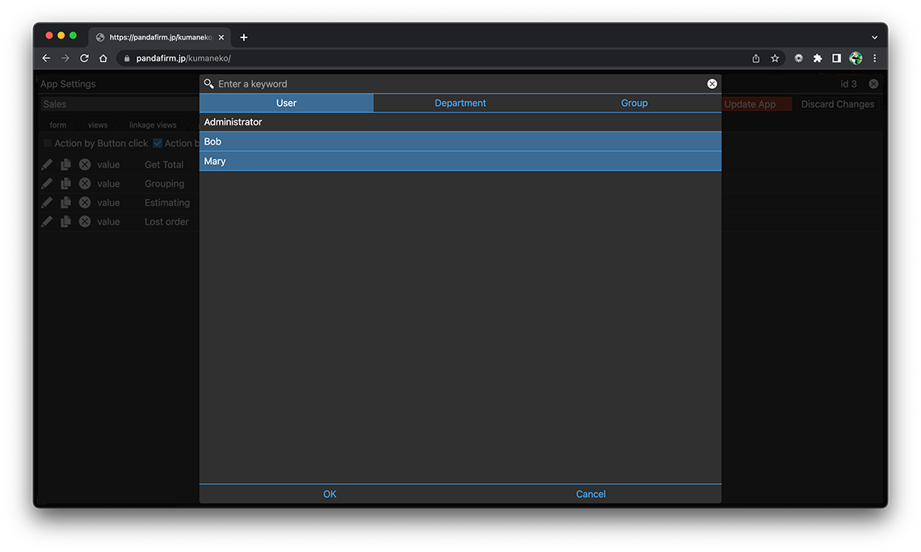Expand the tab search chevron
Image resolution: width=921 pixels, height=552 pixels.
[874, 37]
